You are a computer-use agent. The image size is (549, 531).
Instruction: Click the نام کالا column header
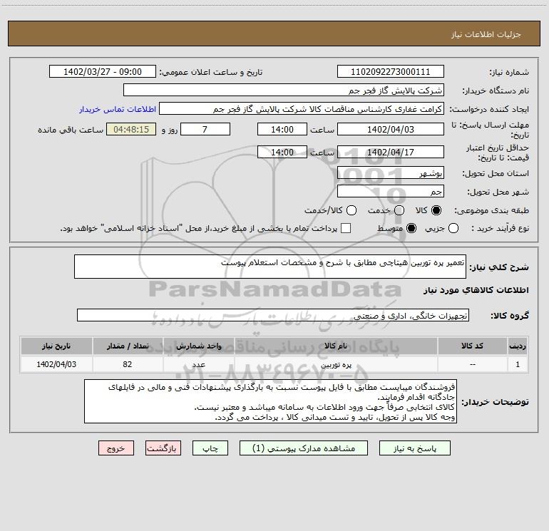336,346
